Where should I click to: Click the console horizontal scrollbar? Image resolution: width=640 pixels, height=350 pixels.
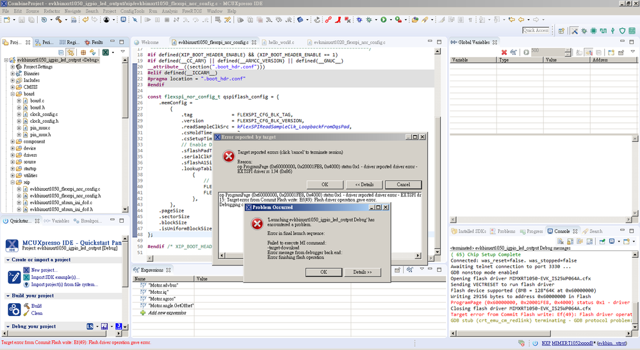click(x=542, y=334)
